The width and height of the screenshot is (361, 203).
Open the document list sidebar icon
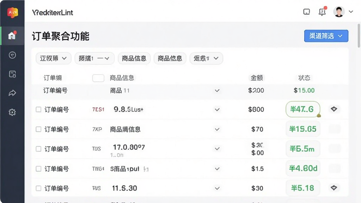(x=12, y=74)
